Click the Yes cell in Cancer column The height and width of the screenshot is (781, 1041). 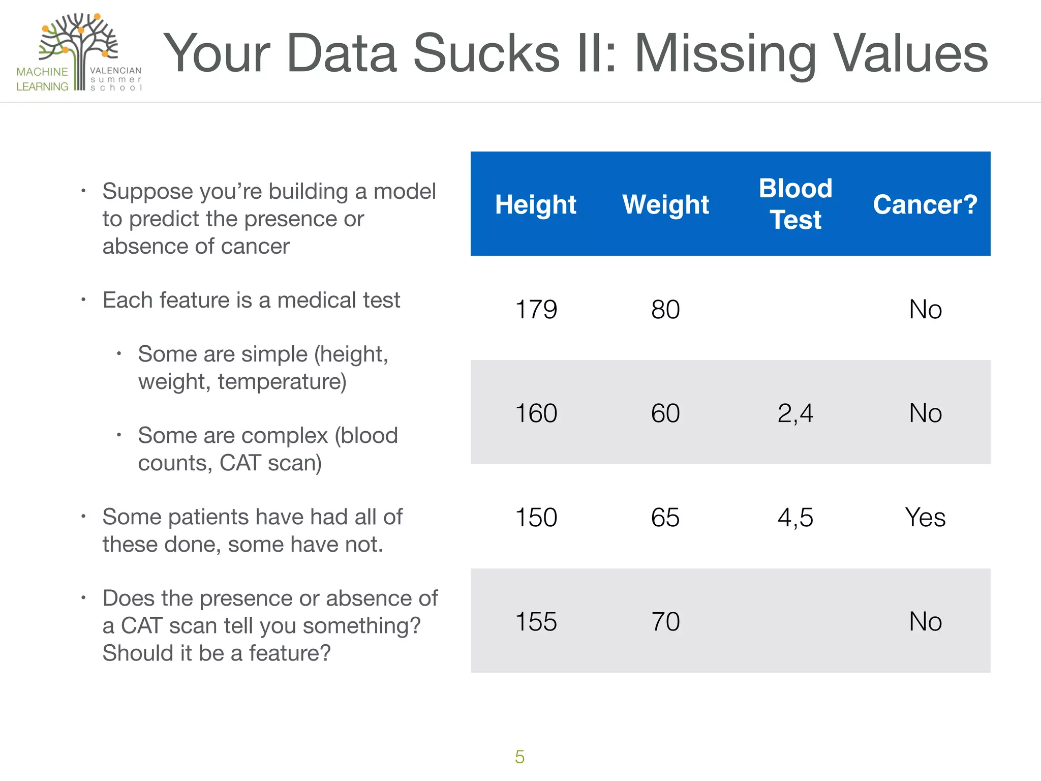tap(925, 517)
